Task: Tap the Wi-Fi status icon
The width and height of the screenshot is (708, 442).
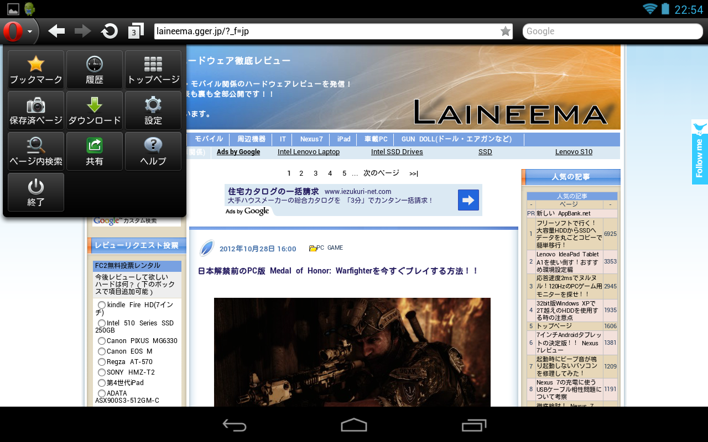Action: [650, 9]
